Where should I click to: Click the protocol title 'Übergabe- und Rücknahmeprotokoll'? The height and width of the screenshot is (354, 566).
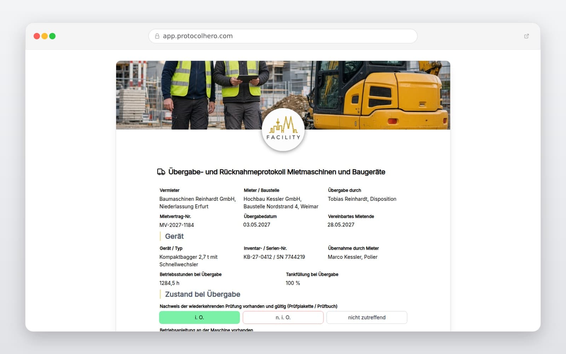pyautogui.click(x=277, y=172)
